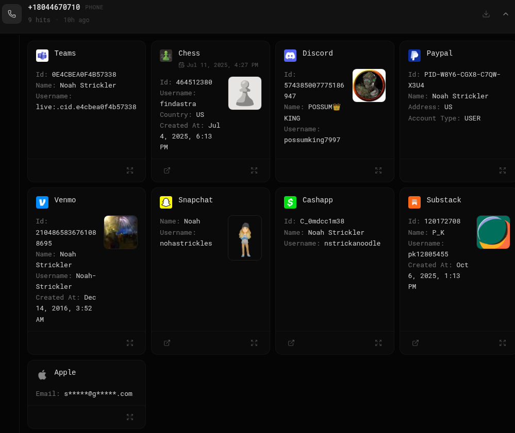
Task: Open Snapchat profile external link icon
Action: 167,343
